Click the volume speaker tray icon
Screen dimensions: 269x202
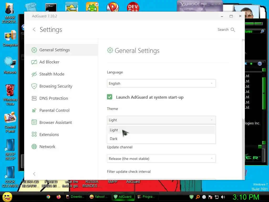point(223,197)
